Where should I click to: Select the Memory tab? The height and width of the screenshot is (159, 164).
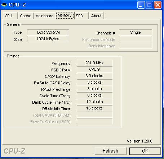click(x=65, y=15)
